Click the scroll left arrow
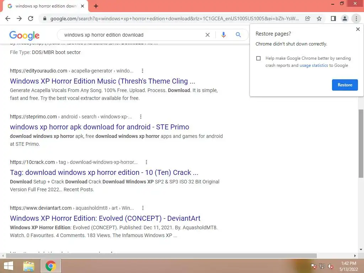The image size is (364, 273). [x=2, y=256]
